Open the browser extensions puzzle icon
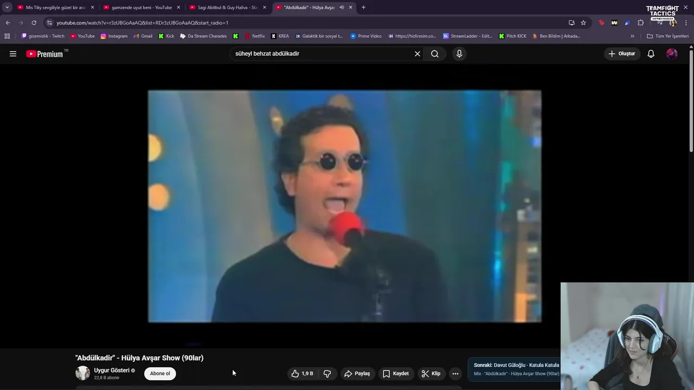694x390 pixels. point(641,23)
